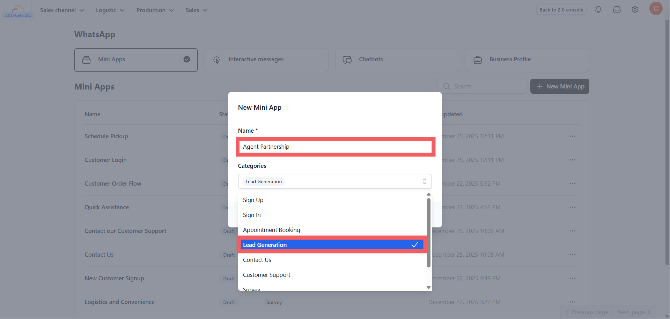The height and width of the screenshot is (319, 670).
Task: Click the Search input field
Action: coord(482,86)
